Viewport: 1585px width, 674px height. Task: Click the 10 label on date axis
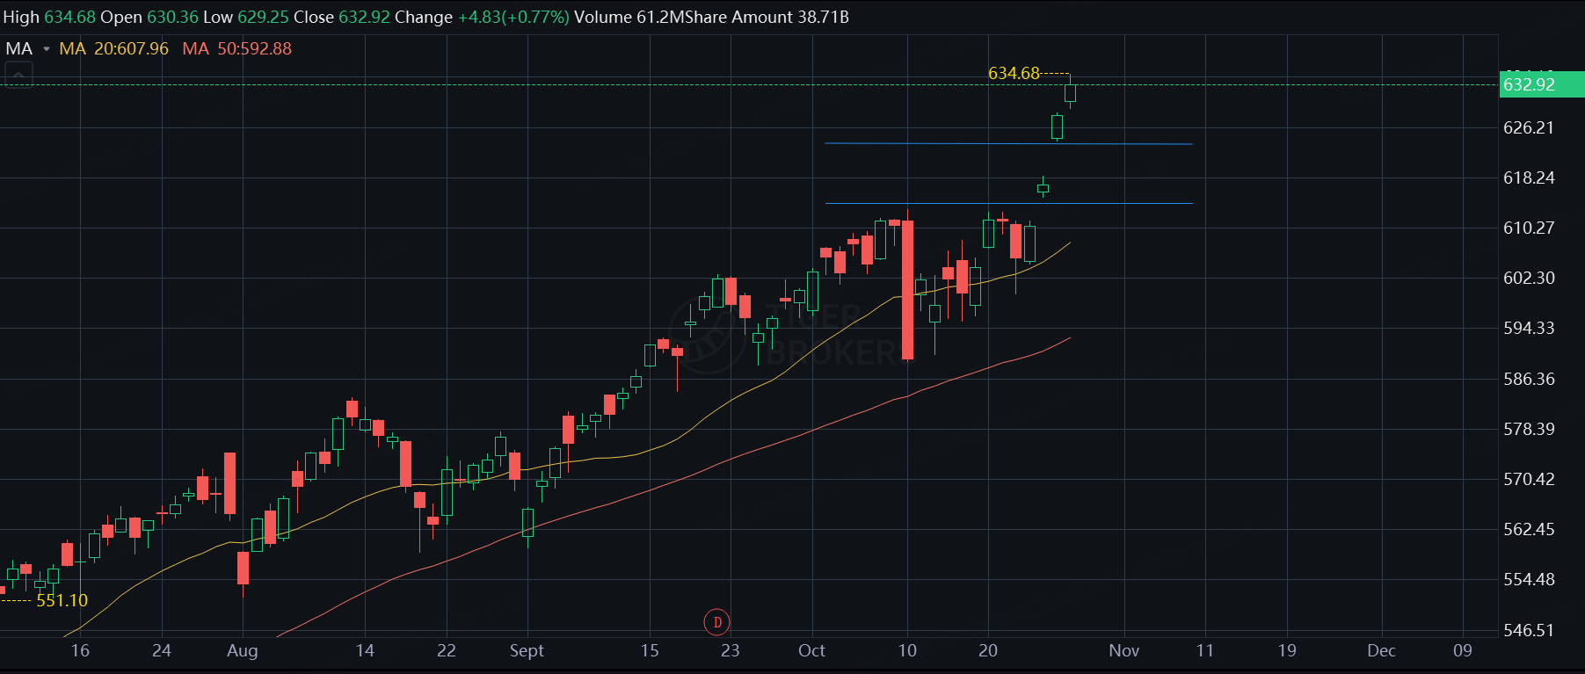[x=907, y=651]
